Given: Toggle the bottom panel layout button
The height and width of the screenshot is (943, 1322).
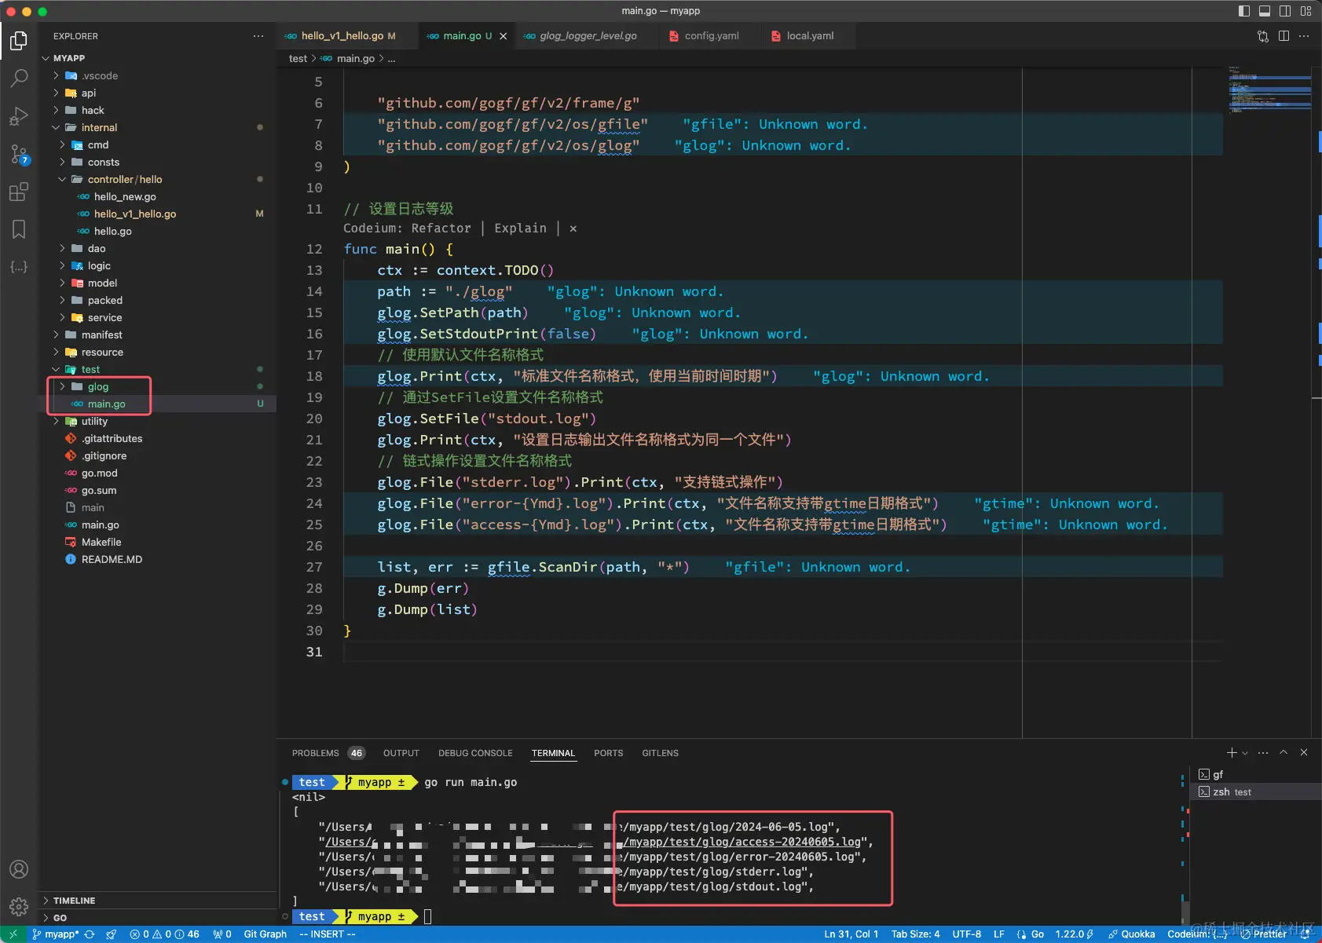Looking at the screenshot, I should click(1265, 11).
